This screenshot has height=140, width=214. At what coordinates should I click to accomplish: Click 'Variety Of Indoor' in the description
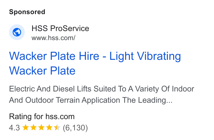point(165,89)
